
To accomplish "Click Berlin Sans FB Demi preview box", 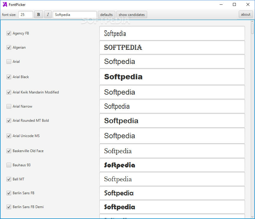I will 172,207.
